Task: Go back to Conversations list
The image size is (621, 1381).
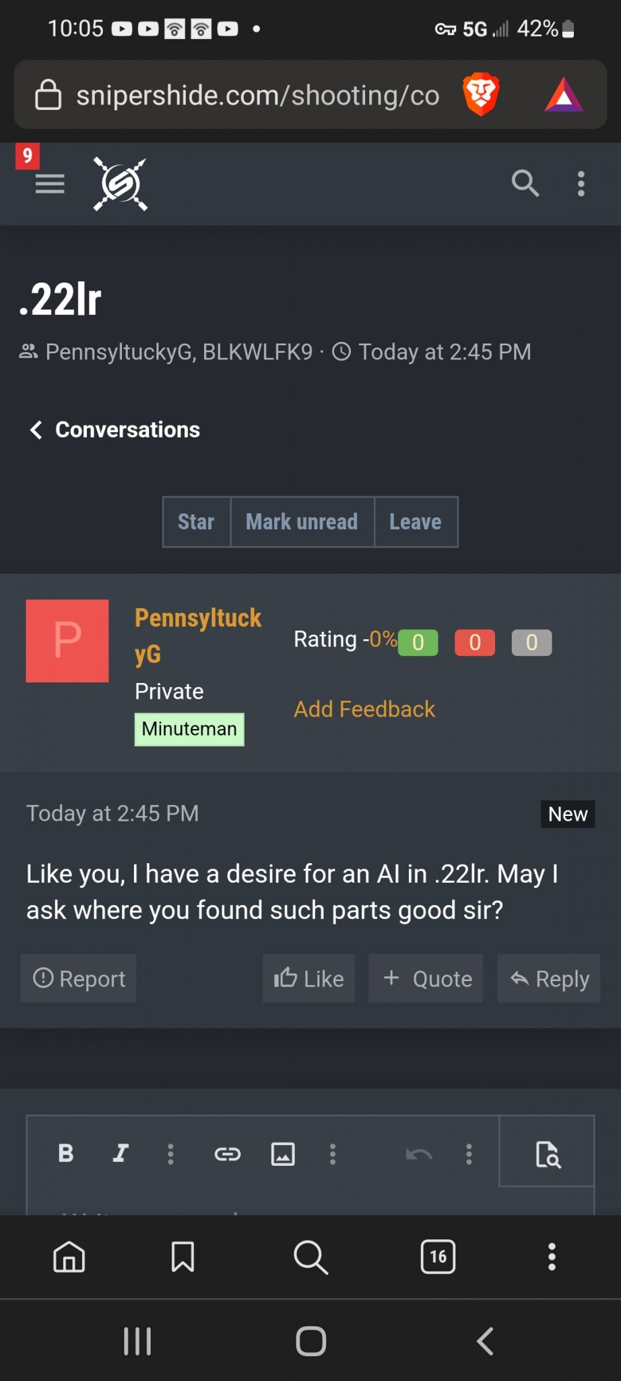Action: click(x=115, y=430)
